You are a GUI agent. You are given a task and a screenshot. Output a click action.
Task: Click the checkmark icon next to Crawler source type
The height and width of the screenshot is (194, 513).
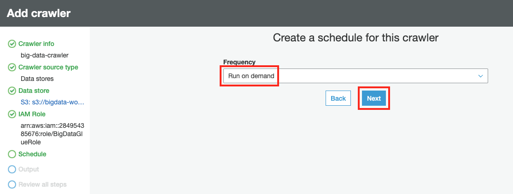[x=12, y=68]
